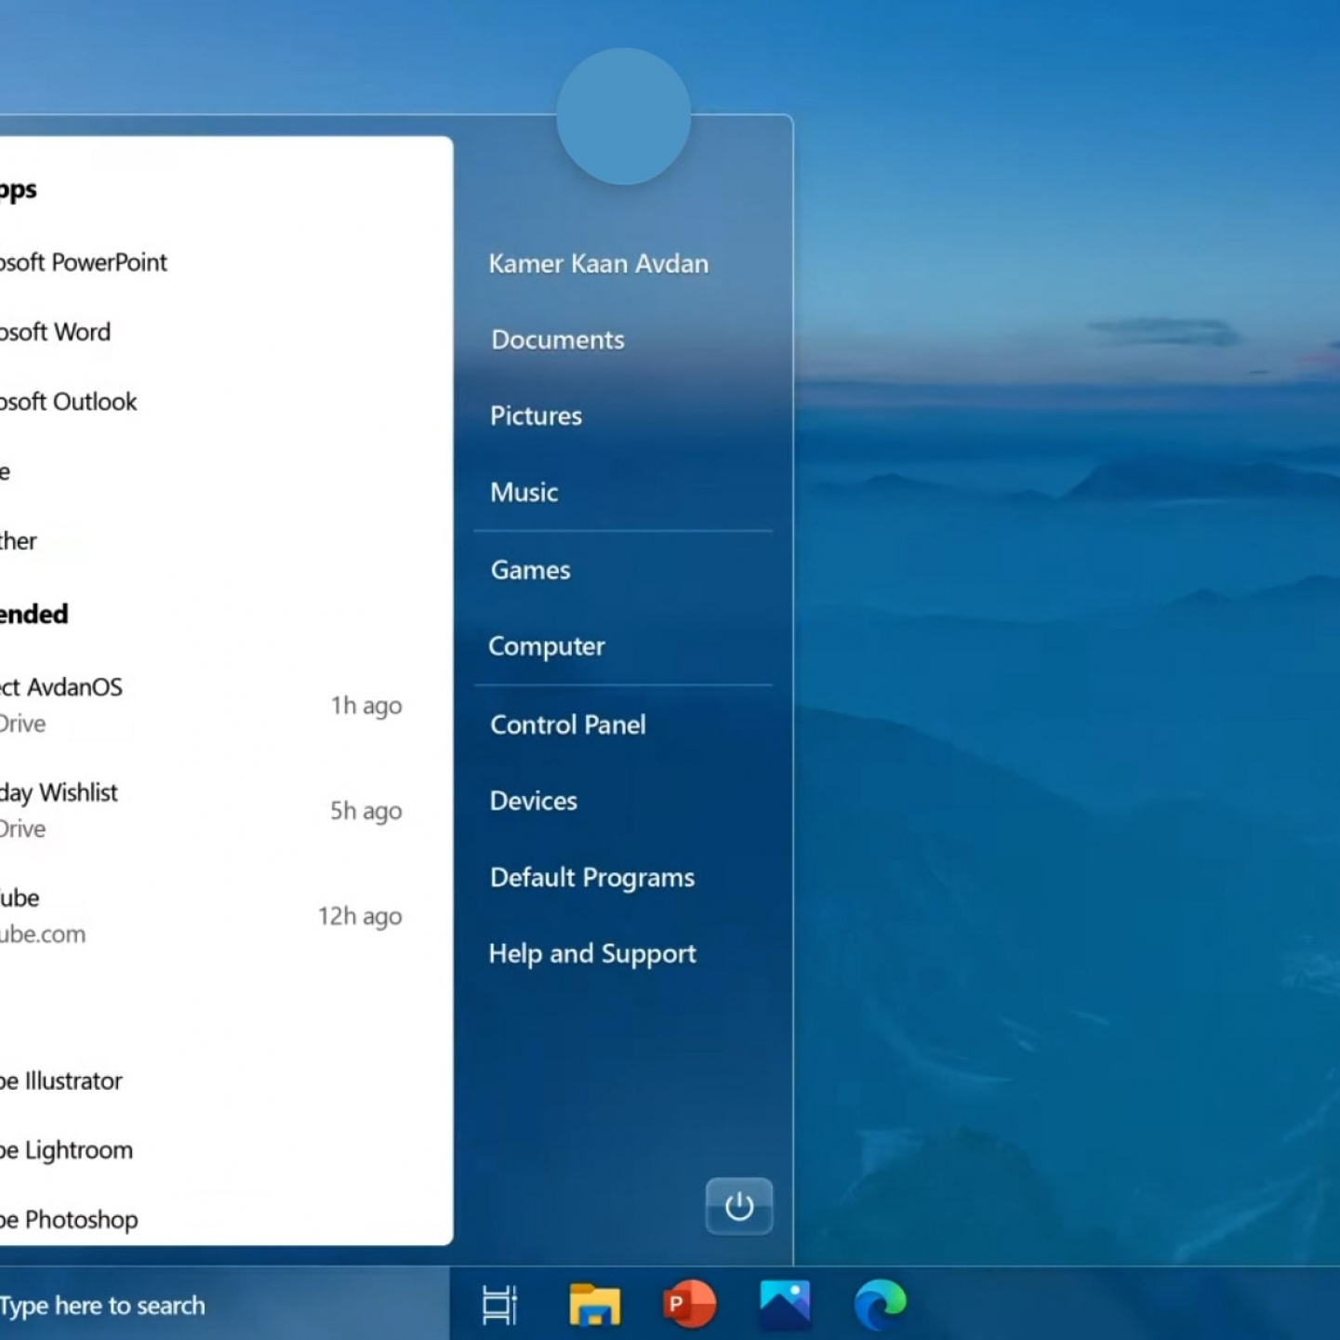Launch Microsoft PowerPoint from app list
Viewport: 1340px width, 1340px height.
tap(84, 262)
